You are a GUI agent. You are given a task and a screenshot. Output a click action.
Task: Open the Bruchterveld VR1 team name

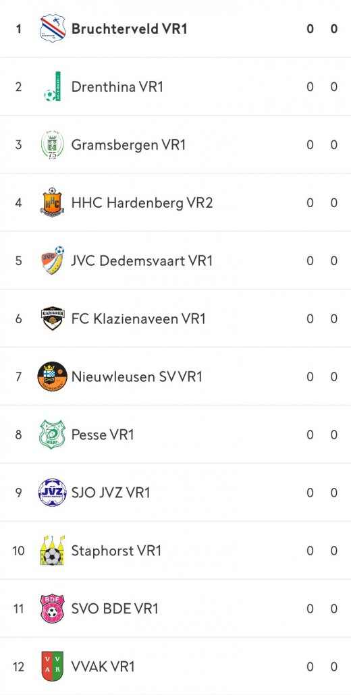pyautogui.click(x=130, y=29)
